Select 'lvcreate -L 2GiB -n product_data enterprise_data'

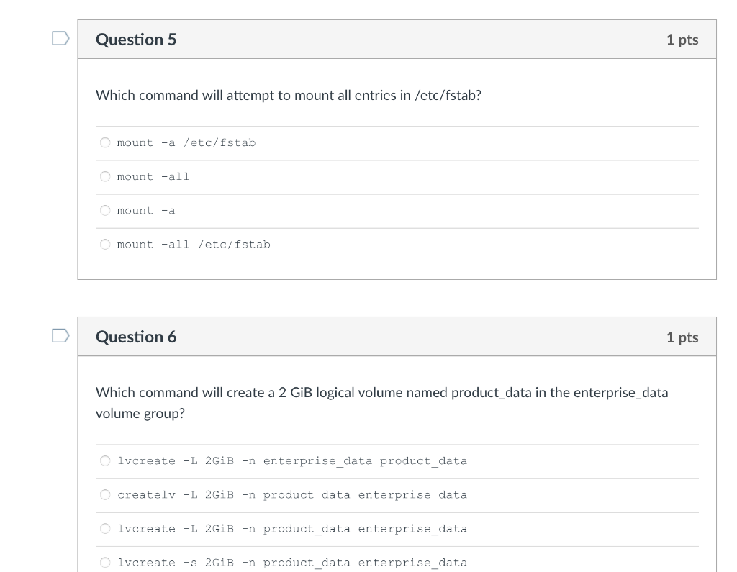coord(105,528)
